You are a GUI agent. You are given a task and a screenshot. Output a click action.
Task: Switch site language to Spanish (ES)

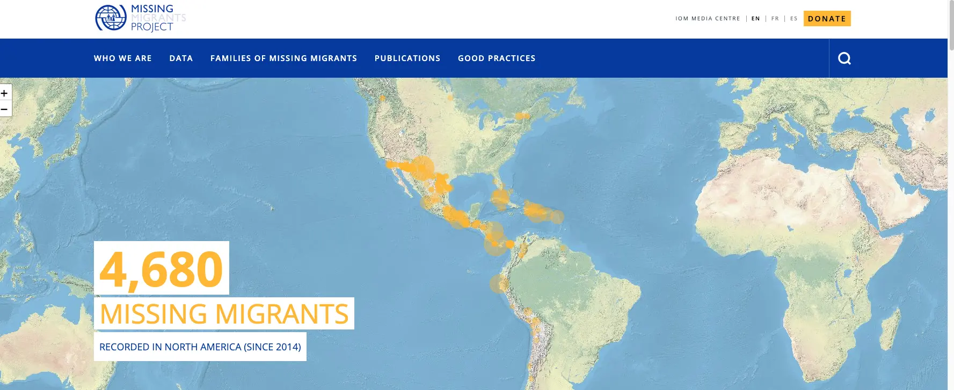[793, 19]
